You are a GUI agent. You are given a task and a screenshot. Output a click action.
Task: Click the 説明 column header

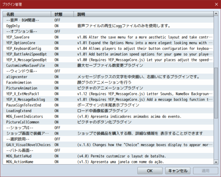point(144,14)
